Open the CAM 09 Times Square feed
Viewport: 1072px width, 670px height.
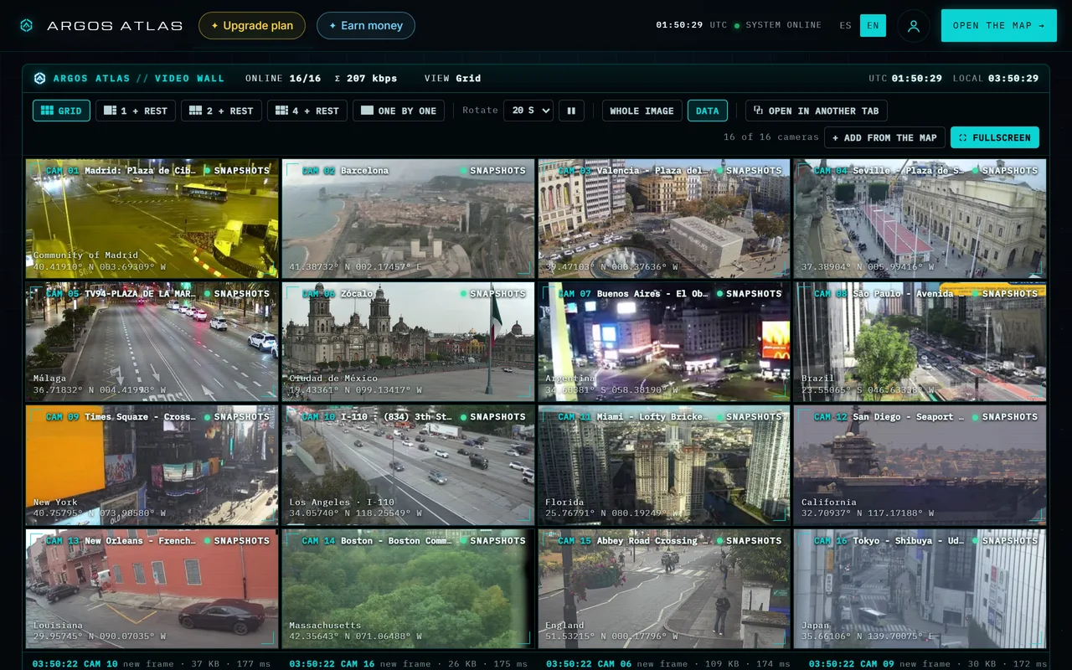(x=152, y=465)
